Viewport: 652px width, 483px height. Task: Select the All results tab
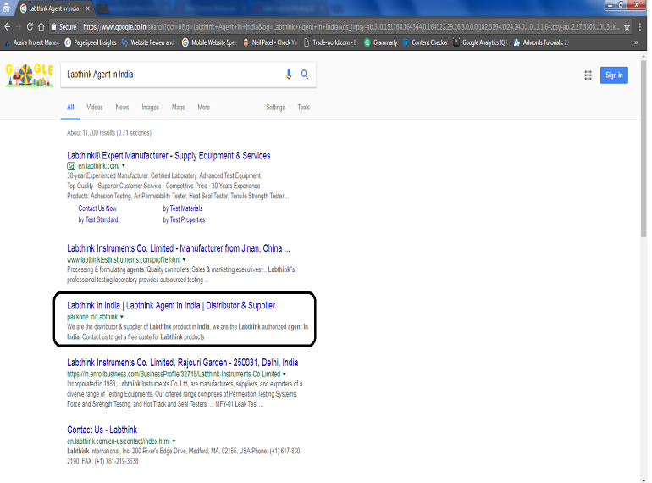70,108
